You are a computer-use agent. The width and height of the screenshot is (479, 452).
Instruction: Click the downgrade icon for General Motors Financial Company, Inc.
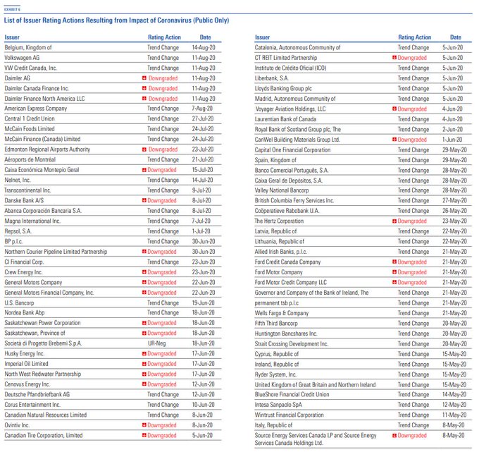click(144, 293)
